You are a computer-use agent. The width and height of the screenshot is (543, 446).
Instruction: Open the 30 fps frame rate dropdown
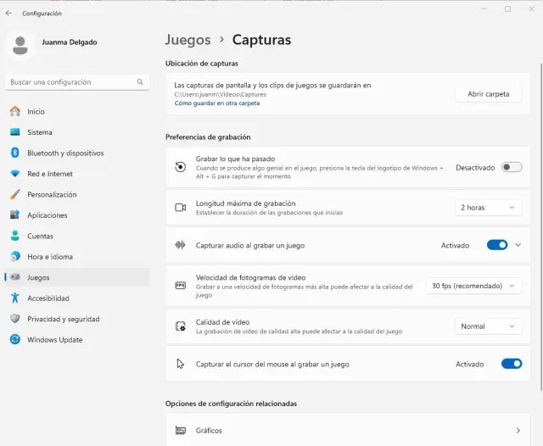click(473, 286)
